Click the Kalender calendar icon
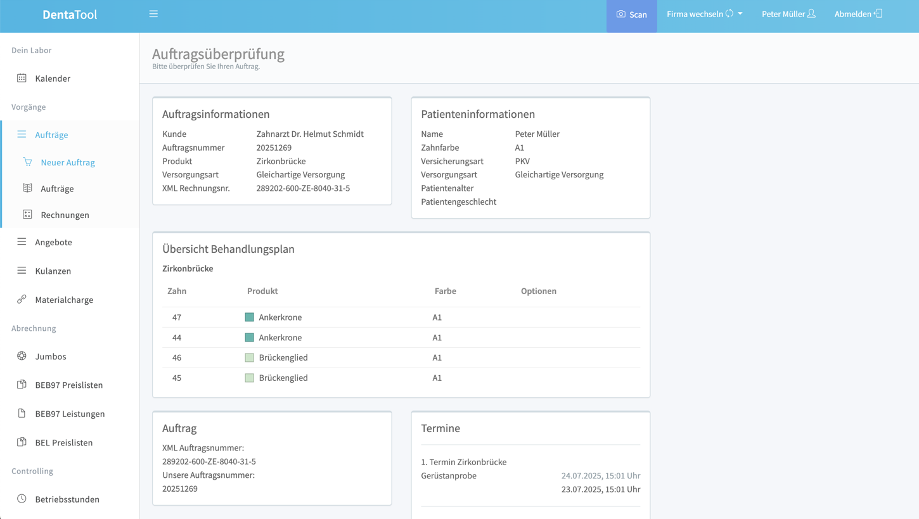The image size is (919, 519). (22, 78)
